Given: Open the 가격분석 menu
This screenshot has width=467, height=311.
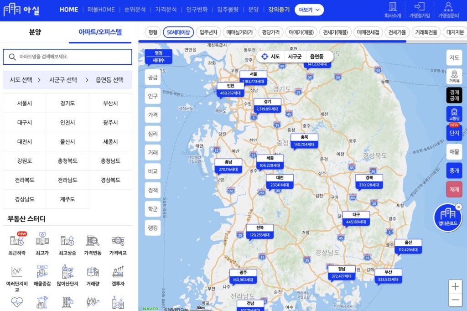Looking at the screenshot, I should (x=166, y=10).
